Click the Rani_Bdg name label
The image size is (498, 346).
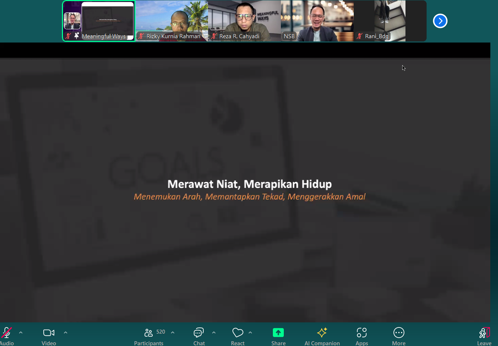pos(377,36)
